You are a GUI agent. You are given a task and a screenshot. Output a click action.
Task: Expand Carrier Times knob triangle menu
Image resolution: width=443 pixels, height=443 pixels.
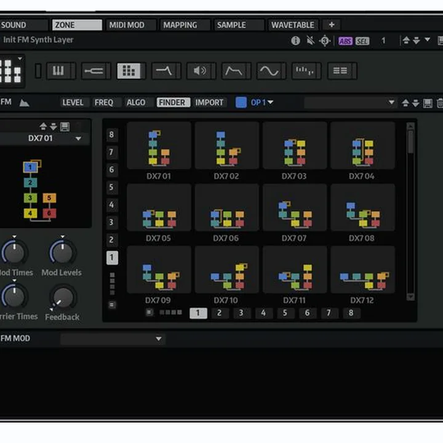click(14, 281)
